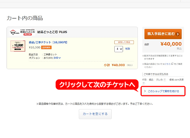Viewport: 190px width, 138px height.
Task: Open the quantity dropdown showing 4
Action: point(118,49)
